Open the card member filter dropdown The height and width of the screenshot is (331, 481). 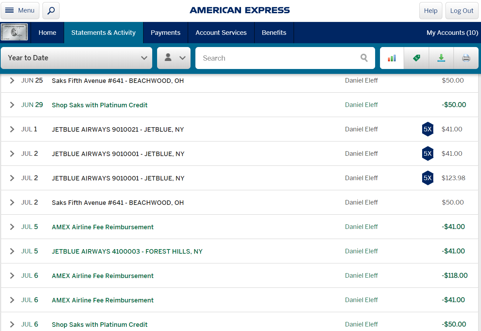(174, 58)
